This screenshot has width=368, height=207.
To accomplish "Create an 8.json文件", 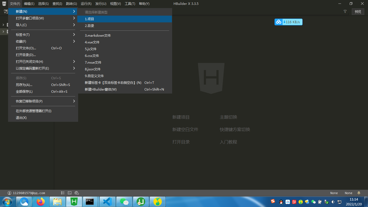I will point(125,69).
